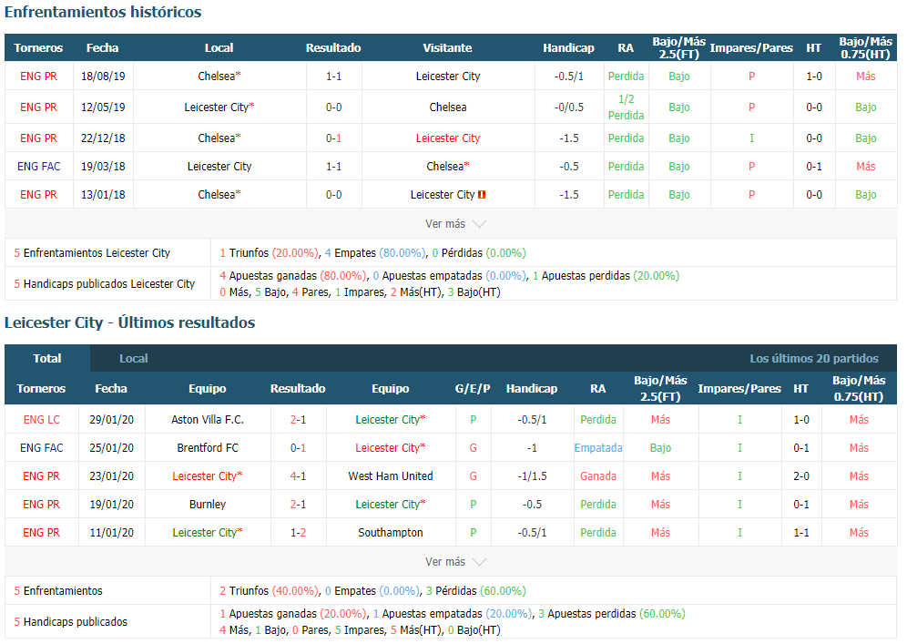The height and width of the screenshot is (644, 907).
Task: Open ENG FAC tournament on 19/03/18 row
Action: [x=39, y=167]
